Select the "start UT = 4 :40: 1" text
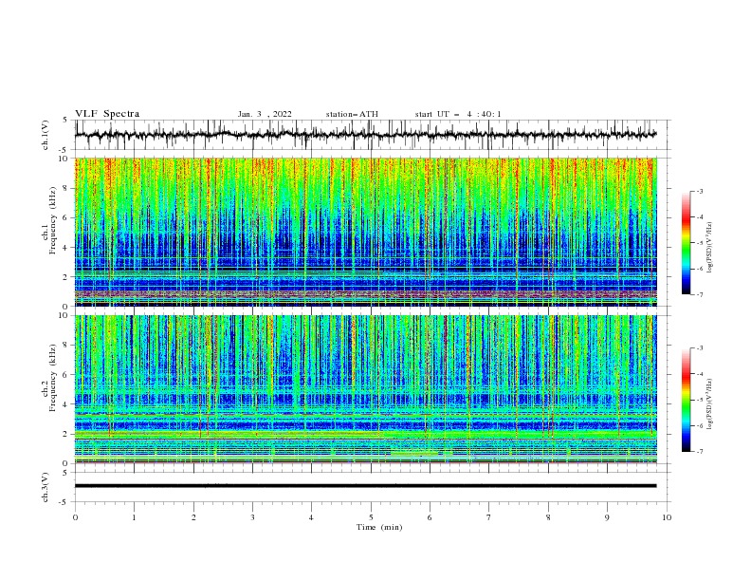This screenshot has width=751, height=581. tap(458, 114)
